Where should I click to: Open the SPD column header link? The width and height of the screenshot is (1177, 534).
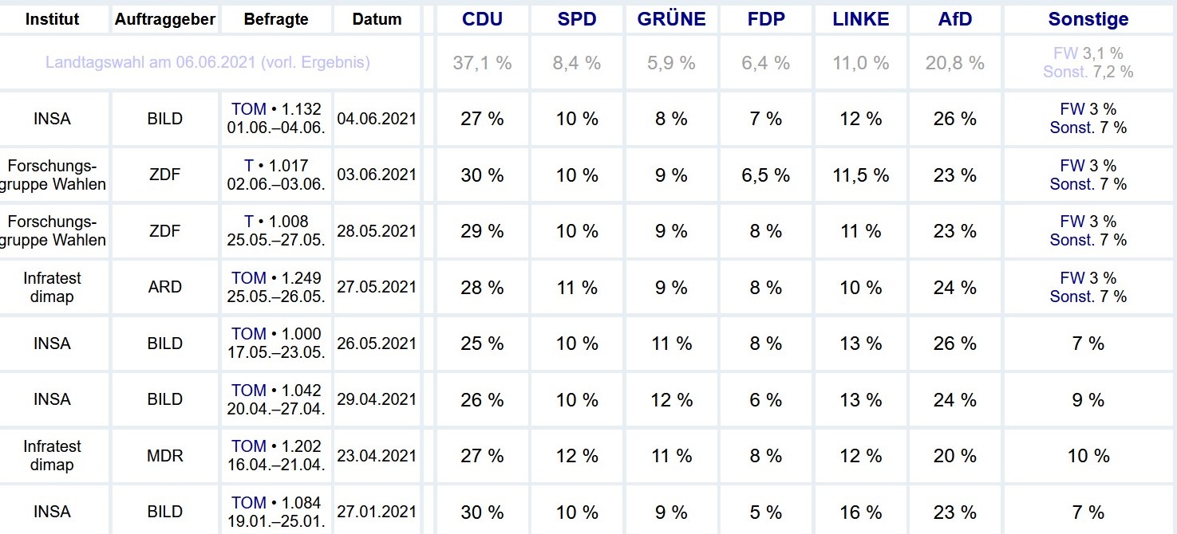577,20
